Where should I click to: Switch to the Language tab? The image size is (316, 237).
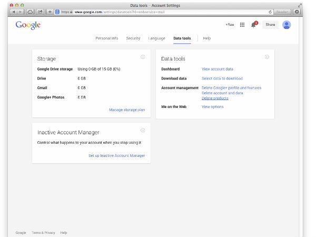(x=156, y=38)
